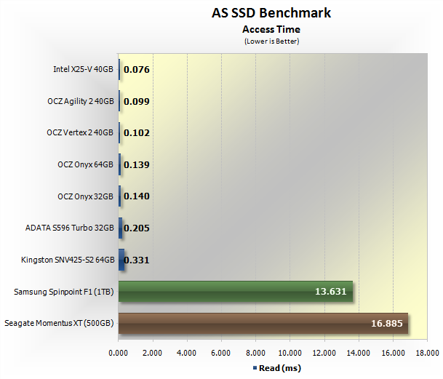
Task: Click the blue square Read legend marker
Action: tap(255, 367)
